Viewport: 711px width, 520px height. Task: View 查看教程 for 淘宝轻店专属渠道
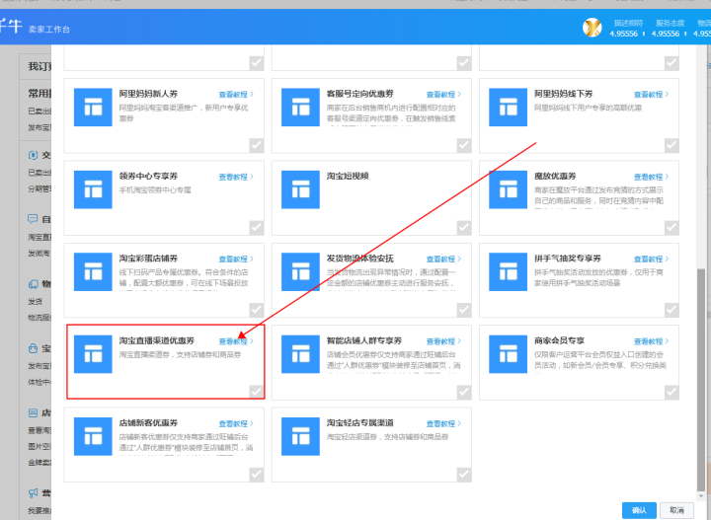click(443, 423)
